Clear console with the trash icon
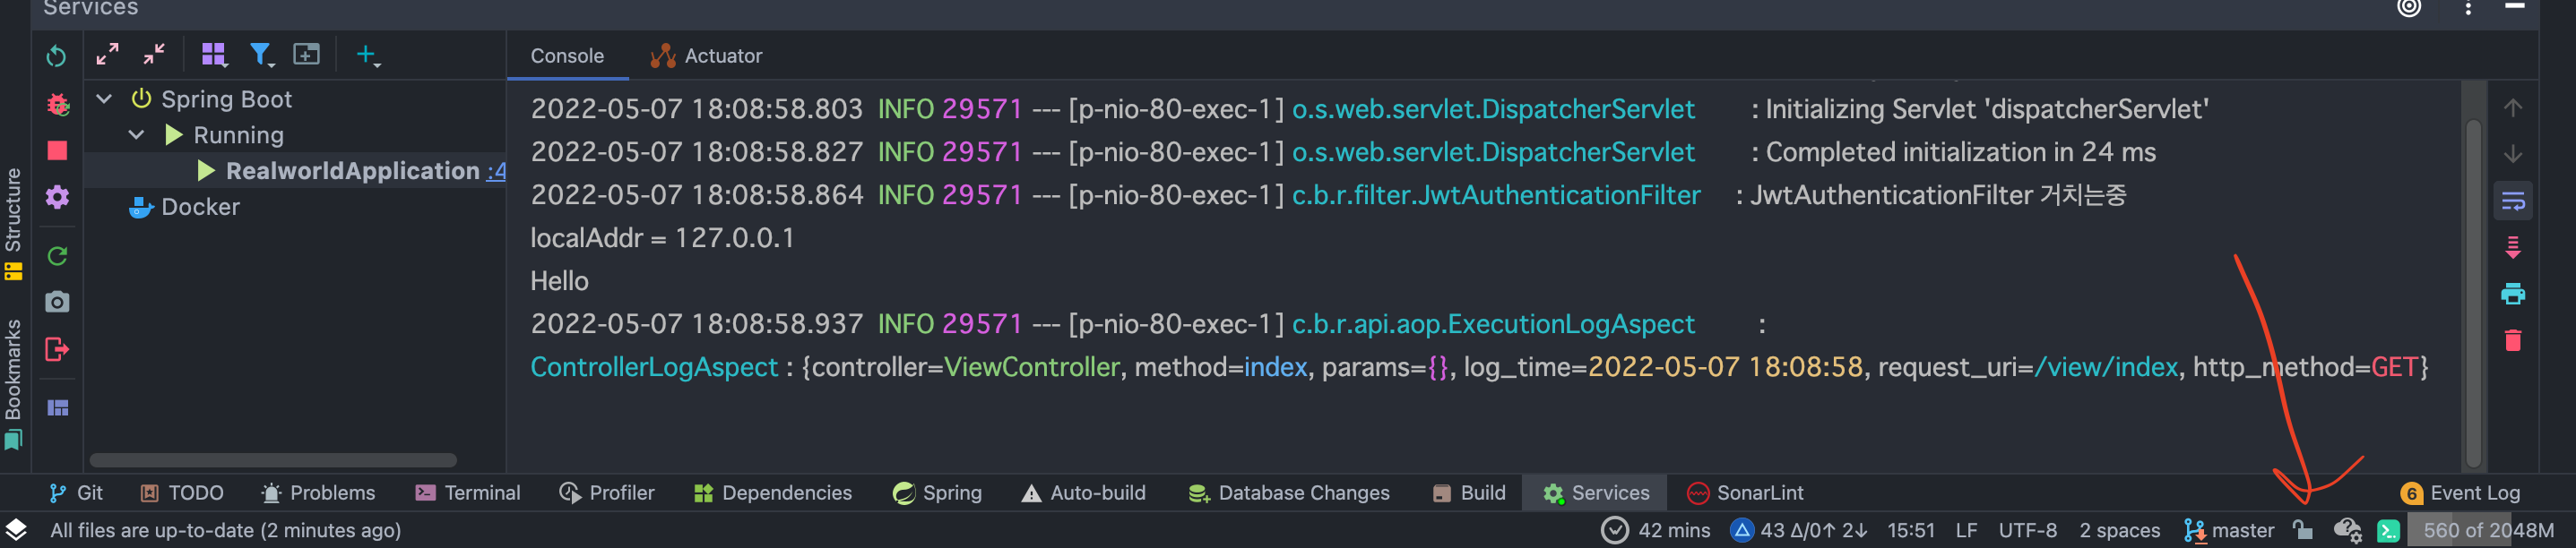This screenshot has height=548, width=2576. tap(2513, 340)
